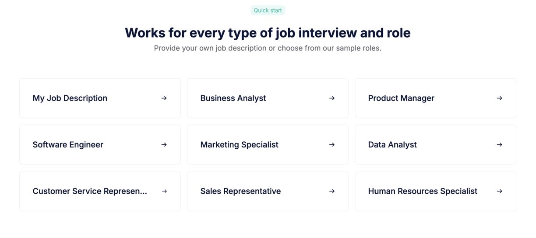This screenshot has width=536, height=238.
Task: Choose the Data Analyst role label
Action: (x=392, y=145)
